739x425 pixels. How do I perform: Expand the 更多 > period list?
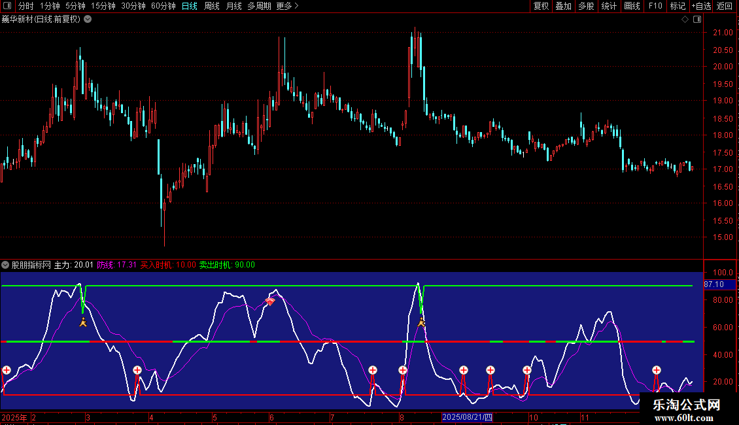(x=287, y=6)
